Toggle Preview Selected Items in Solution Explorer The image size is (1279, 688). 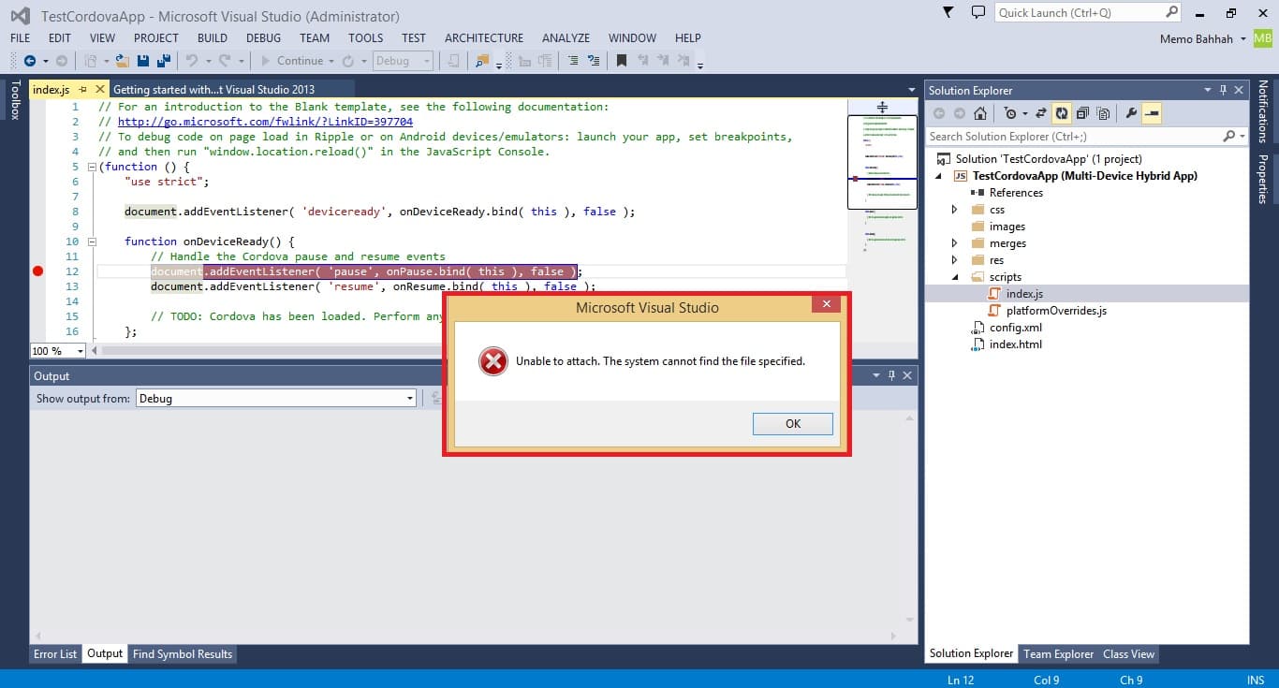[1152, 113]
